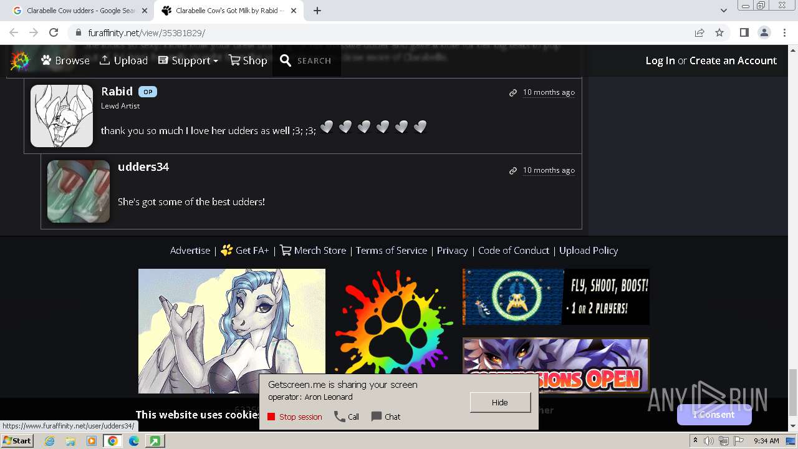Open the Windows Start menu

(17, 440)
